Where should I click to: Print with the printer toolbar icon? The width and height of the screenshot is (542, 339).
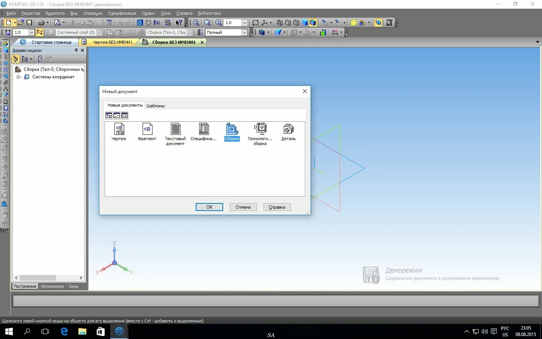tap(41, 23)
